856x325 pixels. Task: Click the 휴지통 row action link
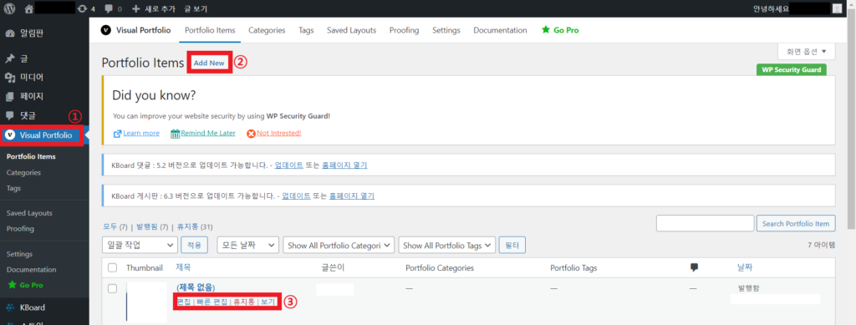tap(243, 302)
